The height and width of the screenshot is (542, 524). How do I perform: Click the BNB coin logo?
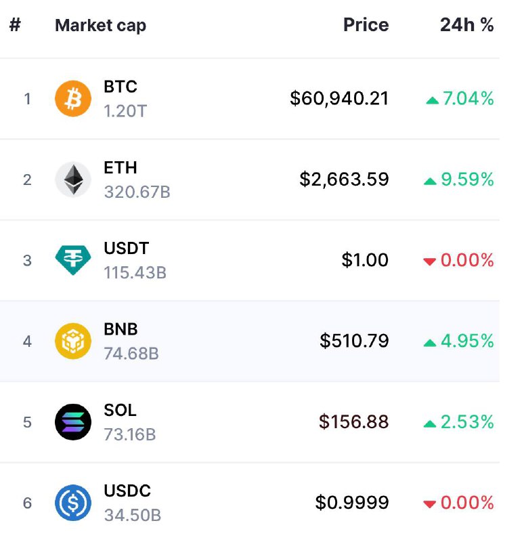pos(73,341)
